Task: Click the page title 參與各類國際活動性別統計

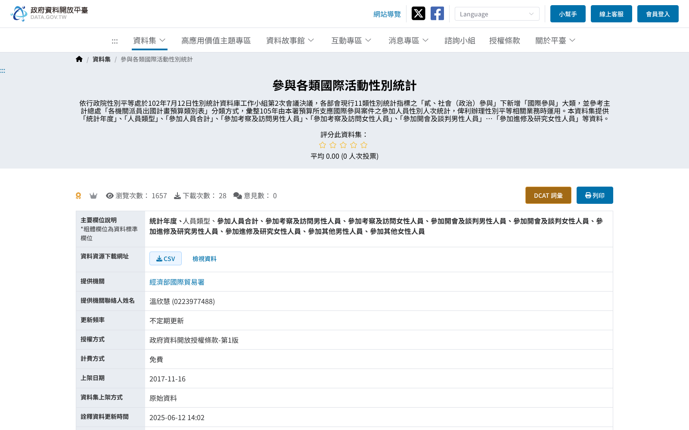Action: click(344, 86)
